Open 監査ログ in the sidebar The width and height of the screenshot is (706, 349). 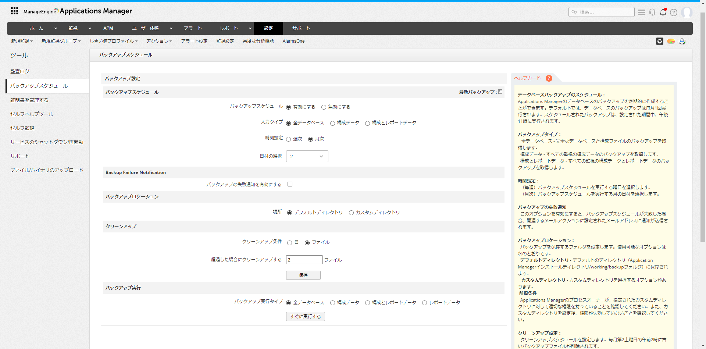pos(20,71)
